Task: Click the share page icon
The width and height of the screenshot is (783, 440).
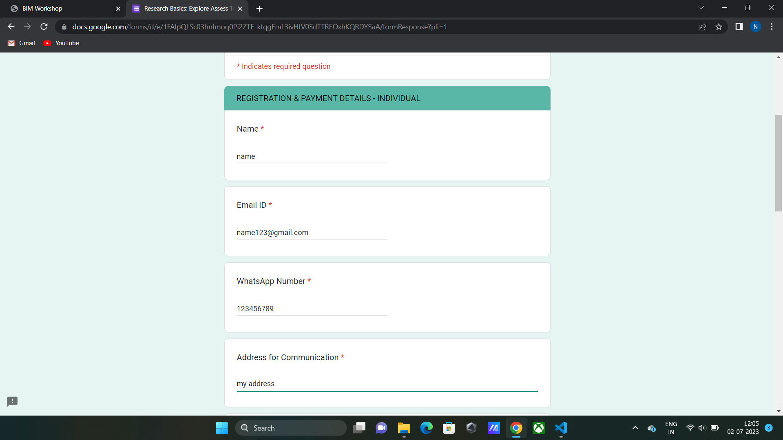Action: pyautogui.click(x=702, y=27)
